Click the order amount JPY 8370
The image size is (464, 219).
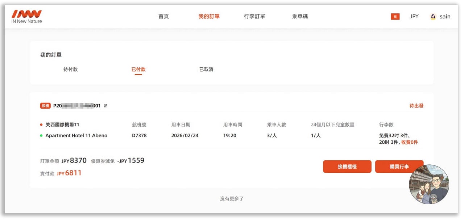[74, 160]
